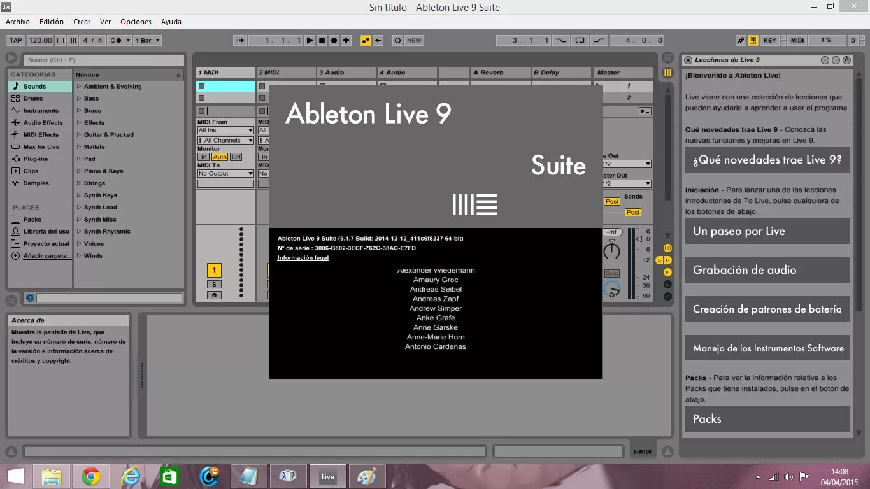870x489 pixels.
Task: Click the NEW scene capture button
Action: click(414, 40)
